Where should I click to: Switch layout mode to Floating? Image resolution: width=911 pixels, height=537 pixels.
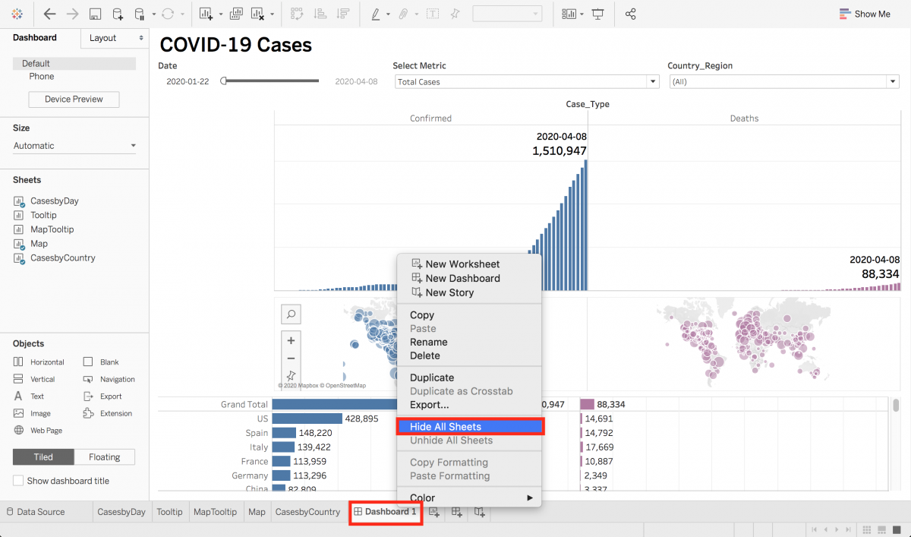coord(104,456)
